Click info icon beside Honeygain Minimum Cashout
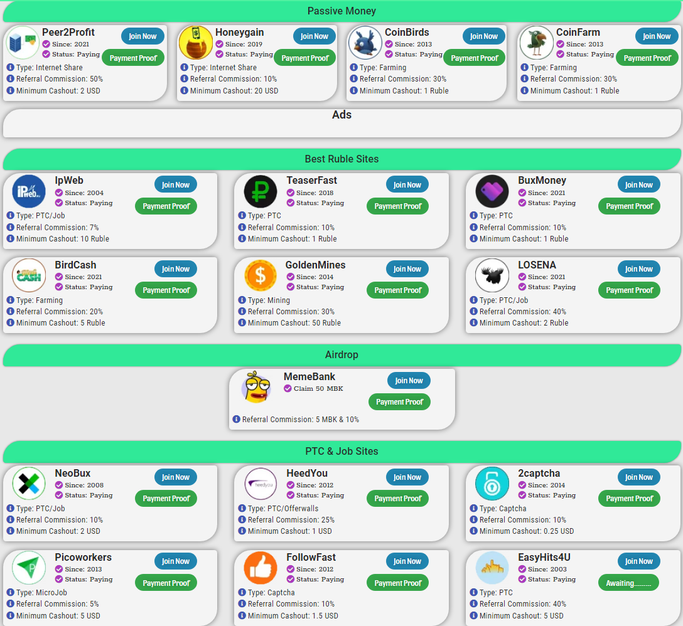The width and height of the screenshot is (683, 626). tap(185, 90)
